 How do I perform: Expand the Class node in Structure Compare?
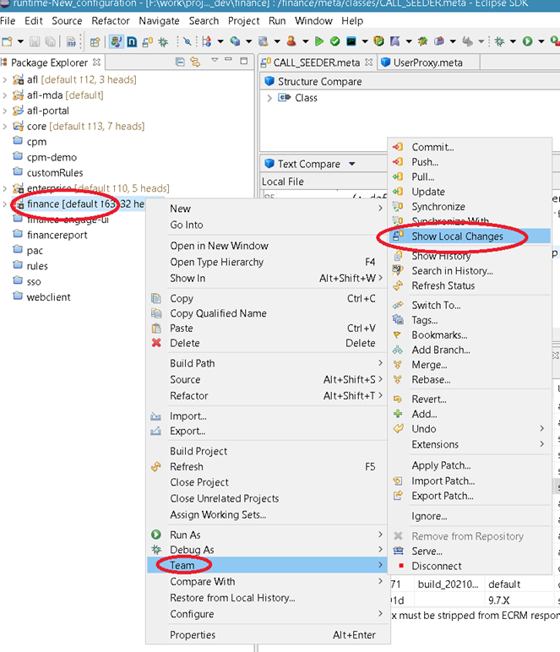pos(269,98)
